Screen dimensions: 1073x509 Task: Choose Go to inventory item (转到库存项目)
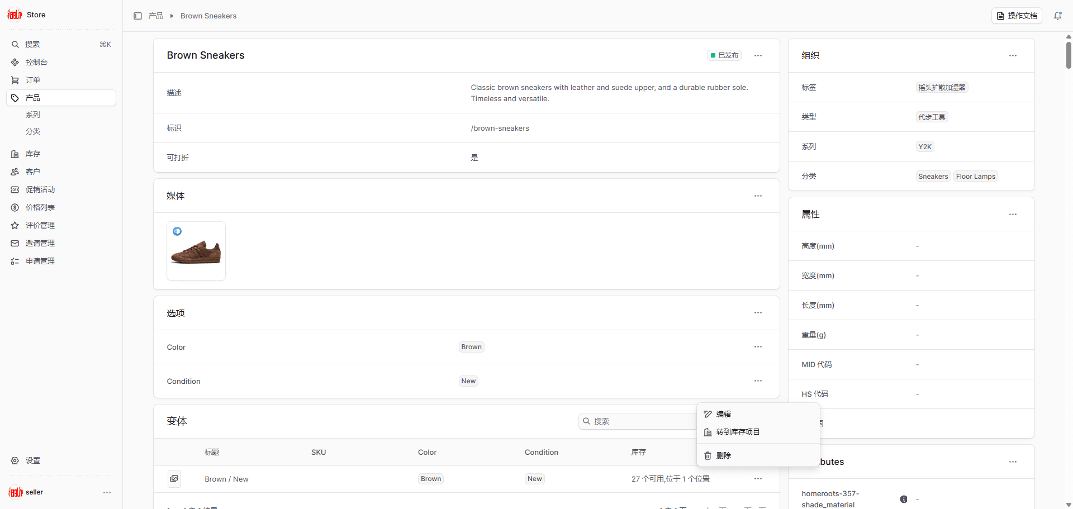point(738,432)
